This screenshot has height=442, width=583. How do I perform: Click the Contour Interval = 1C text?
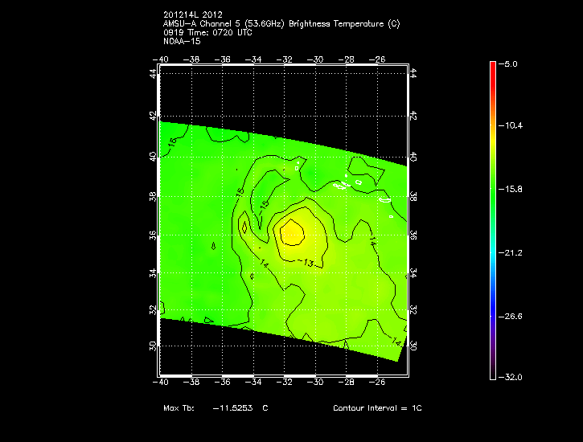click(377, 408)
